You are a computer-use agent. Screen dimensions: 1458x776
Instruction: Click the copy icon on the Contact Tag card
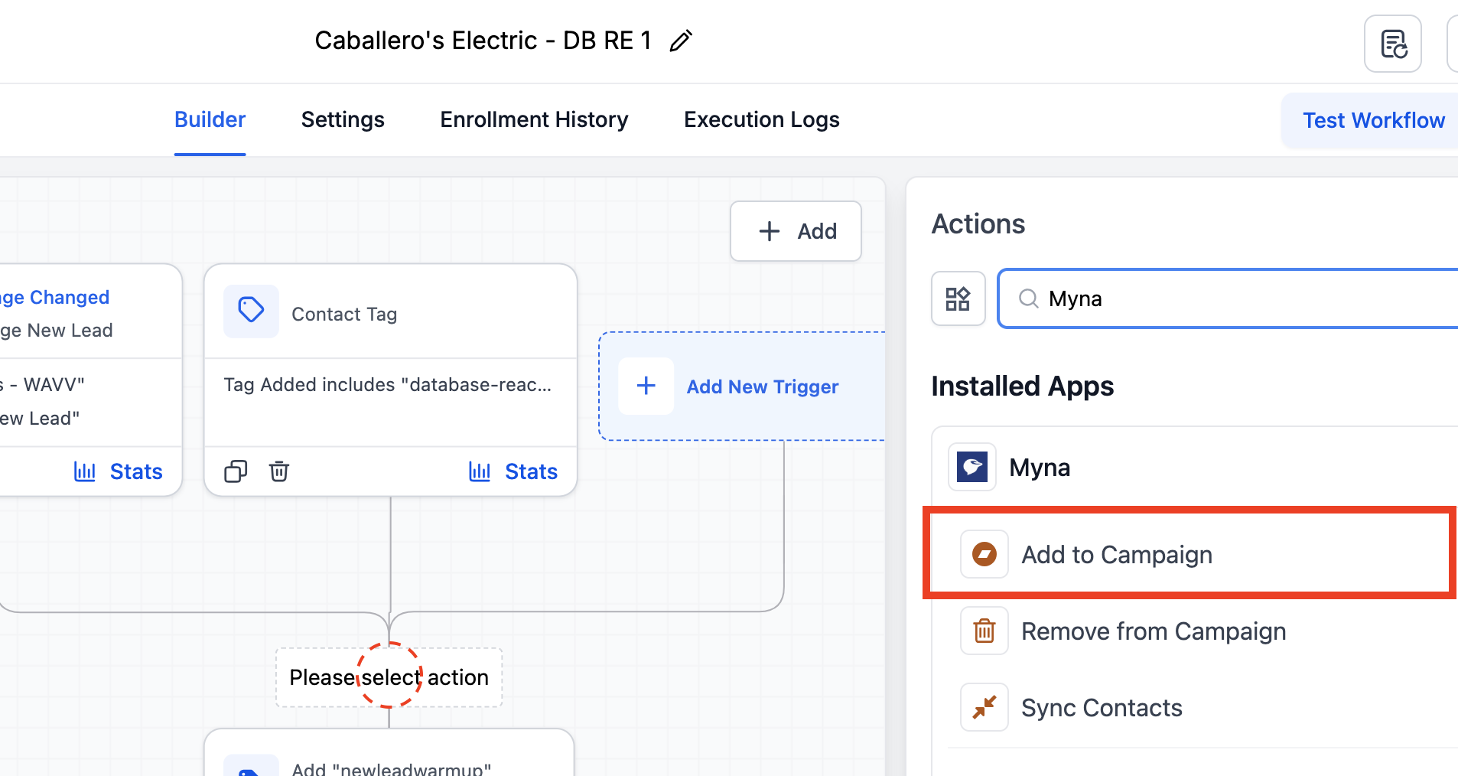point(235,471)
